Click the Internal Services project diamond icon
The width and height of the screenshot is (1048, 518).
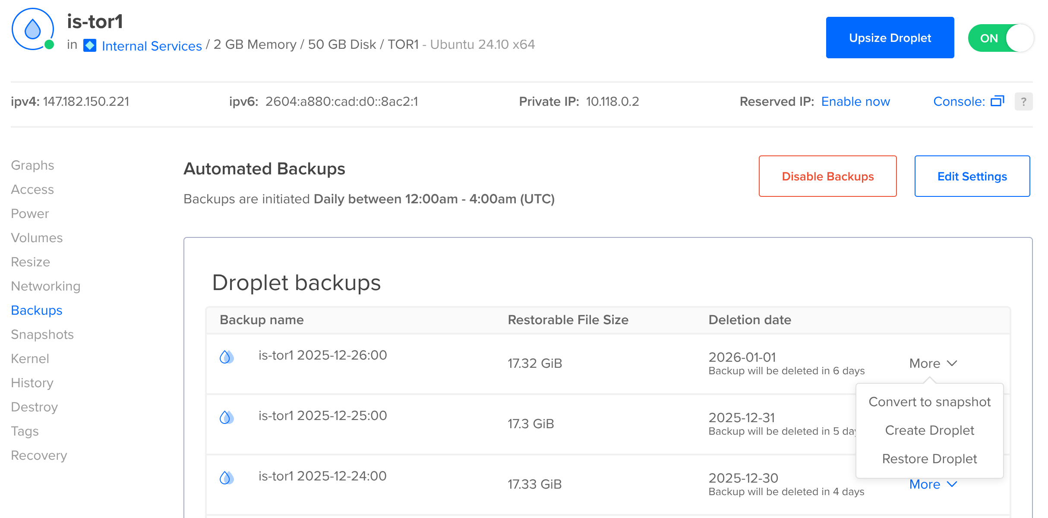point(90,45)
